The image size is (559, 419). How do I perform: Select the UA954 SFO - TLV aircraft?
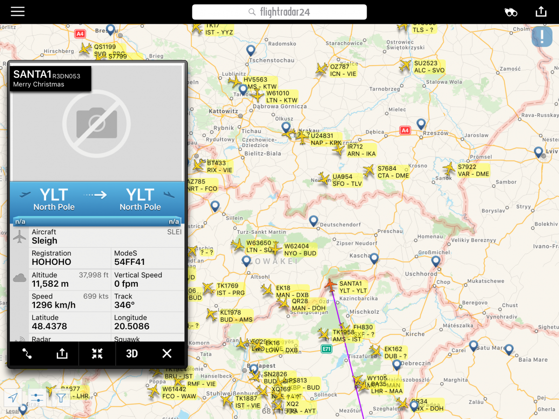coord(324,178)
